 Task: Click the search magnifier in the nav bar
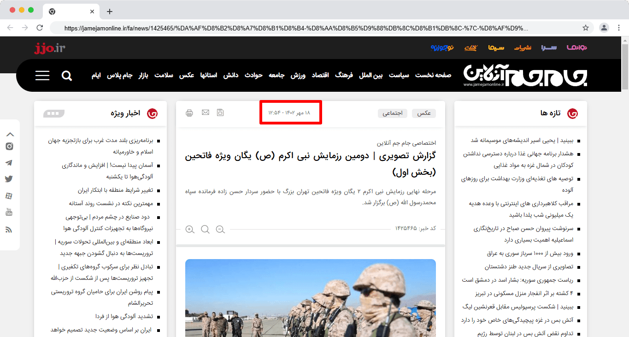(x=67, y=76)
